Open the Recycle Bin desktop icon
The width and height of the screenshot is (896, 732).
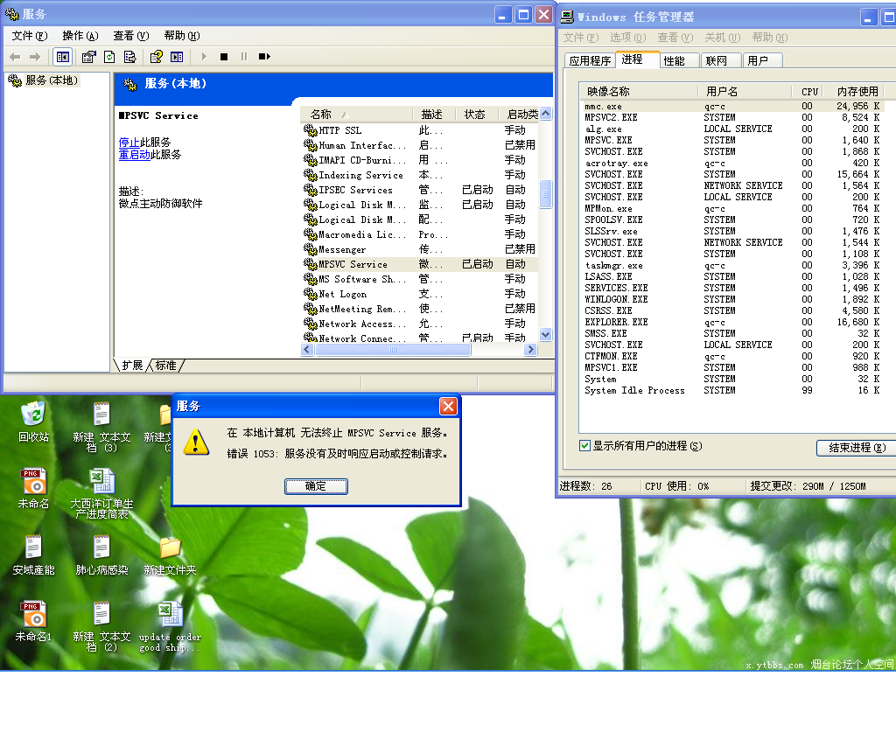coord(33,422)
